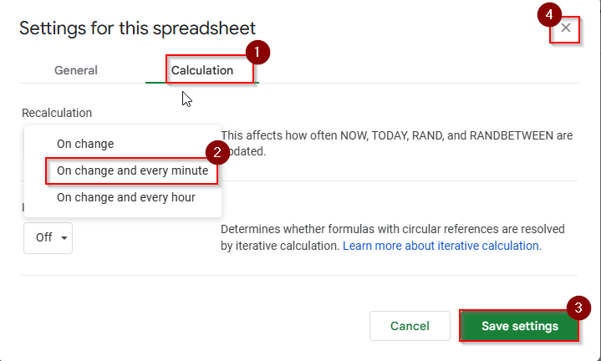Pick "On change and every hour" option
The width and height of the screenshot is (601, 361).
pos(125,197)
